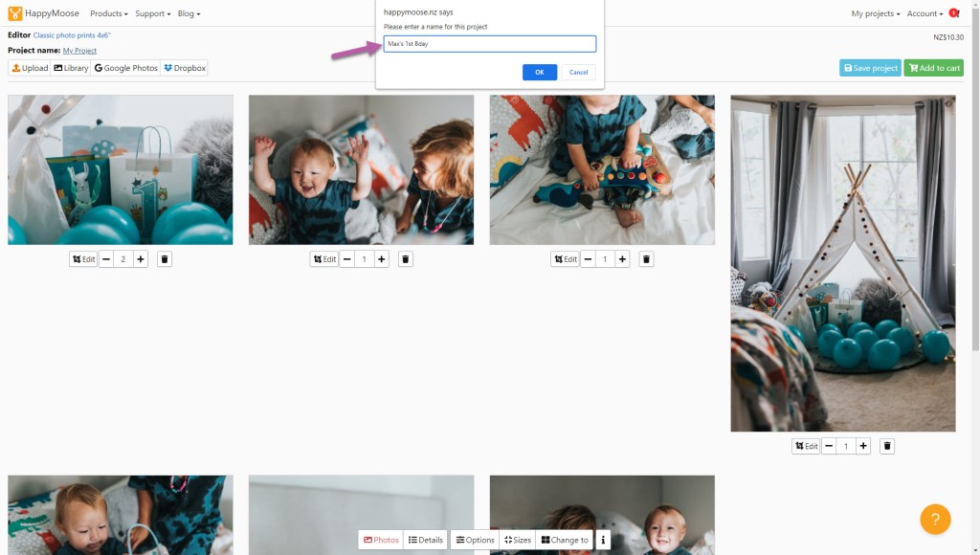Import photos from Google Photos
Image resolution: width=980 pixels, height=555 pixels.
(x=125, y=68)
